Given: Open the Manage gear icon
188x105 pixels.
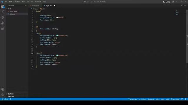Looking at the screenshot, I should [3, 95].
